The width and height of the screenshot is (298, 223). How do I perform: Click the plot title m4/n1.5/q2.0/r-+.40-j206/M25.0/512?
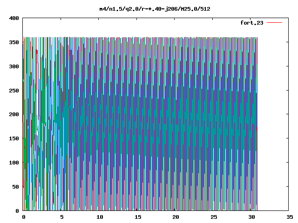[155, 9]
